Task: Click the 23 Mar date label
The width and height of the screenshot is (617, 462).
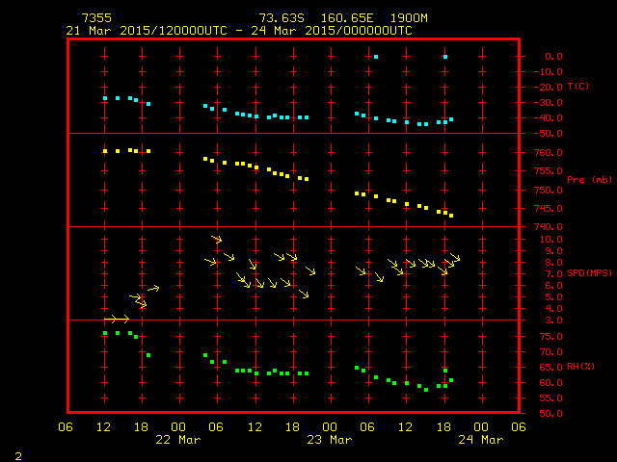Action: coord(329,440)
